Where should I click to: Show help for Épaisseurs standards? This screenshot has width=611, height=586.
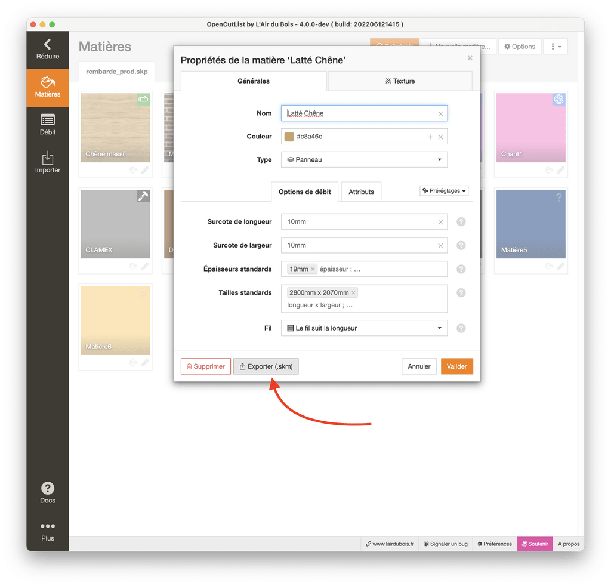click(461, 269)
